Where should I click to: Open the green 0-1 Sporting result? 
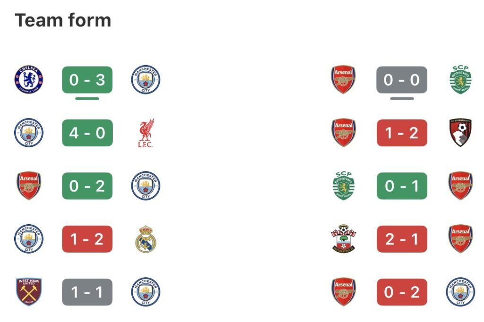point(402,186)
